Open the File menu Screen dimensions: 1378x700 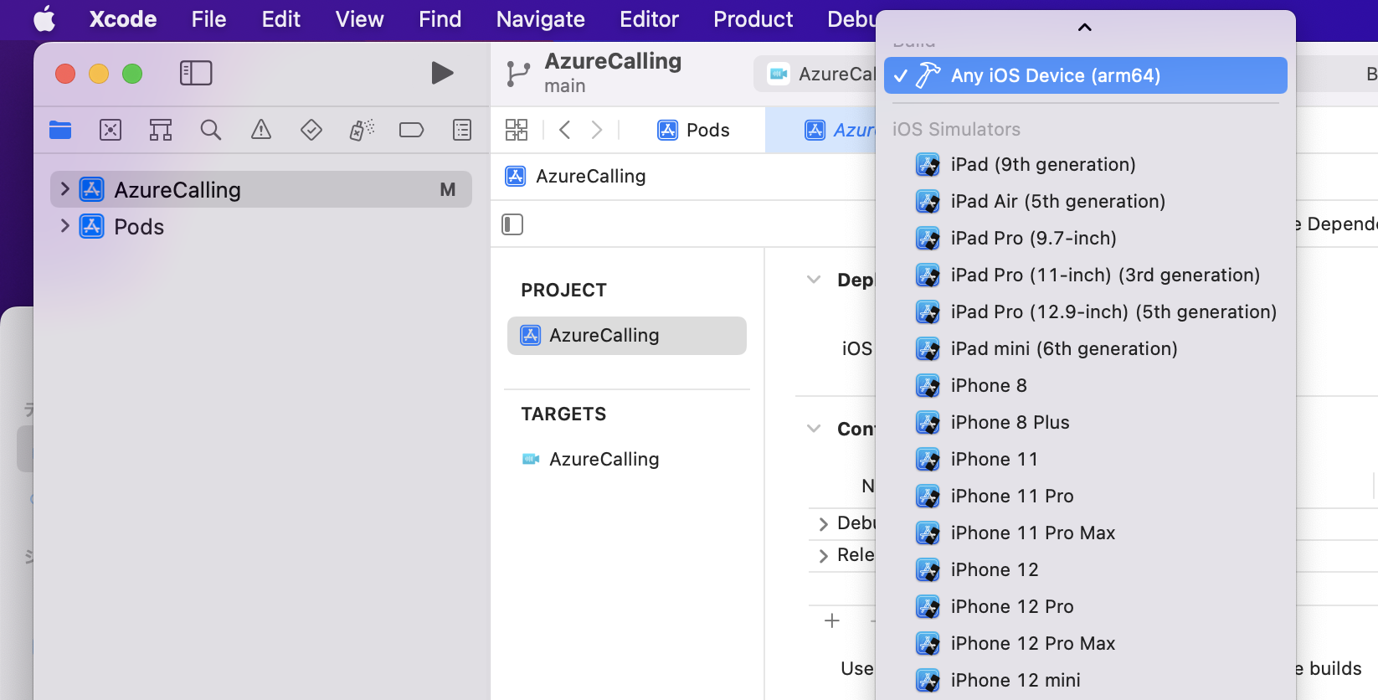(208, 19)
